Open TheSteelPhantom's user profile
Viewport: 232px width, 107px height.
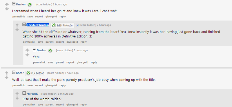[38, 25]
